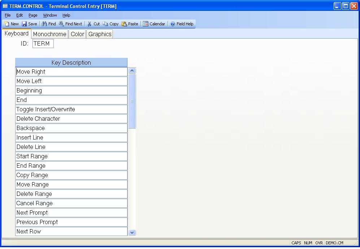Select the Toggle Insert/Overwrite row
This screenshot has width=360, height=249.
point(71,109)
